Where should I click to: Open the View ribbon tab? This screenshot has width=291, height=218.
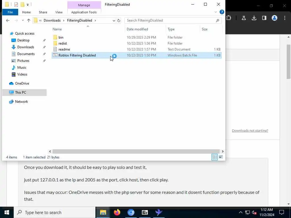[x=59, y=12]
